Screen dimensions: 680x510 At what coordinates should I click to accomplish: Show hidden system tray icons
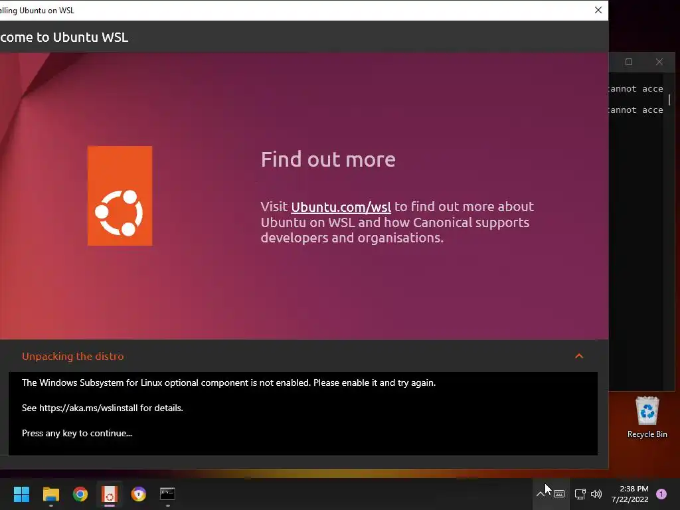pyautogui.click(x=541, y=494)
